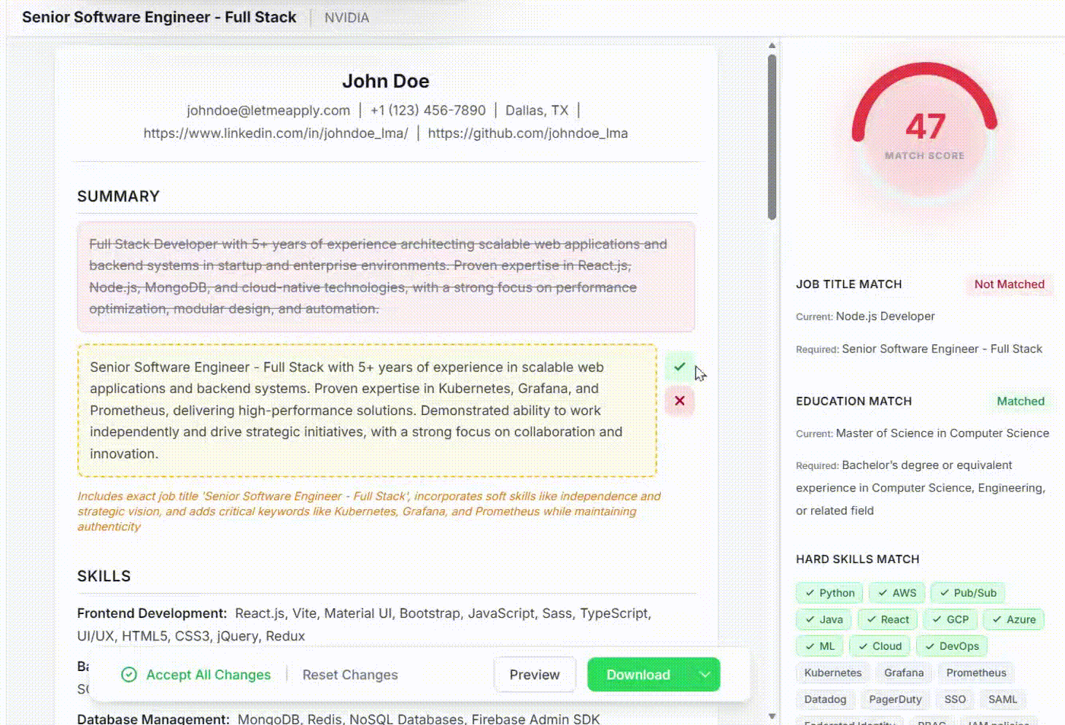This screenshot has height=725, width=1065.
Task: Toggle the Grafana skill chip
Action: click(904, 672)
